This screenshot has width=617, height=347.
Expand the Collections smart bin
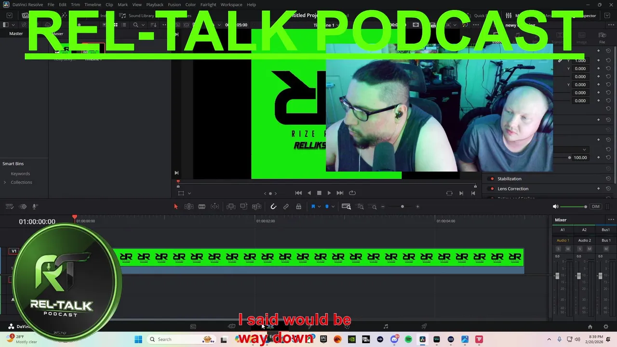coord(5,182)
